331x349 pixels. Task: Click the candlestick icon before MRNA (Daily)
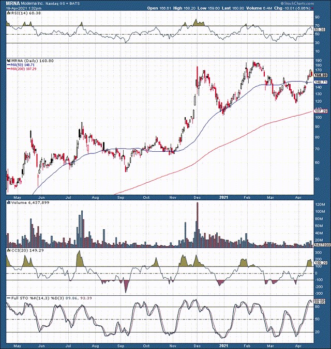click(x=9, y=60)
